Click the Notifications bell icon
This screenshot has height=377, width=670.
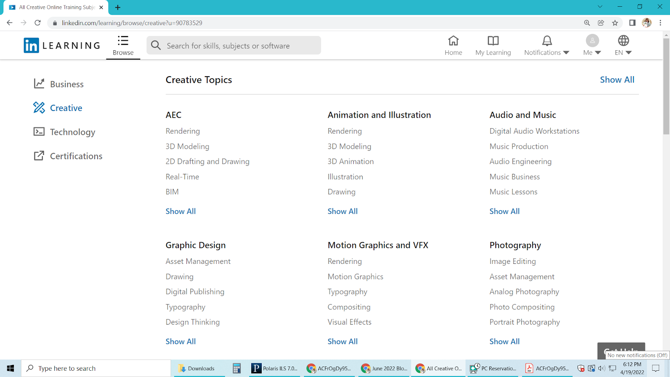547,41
